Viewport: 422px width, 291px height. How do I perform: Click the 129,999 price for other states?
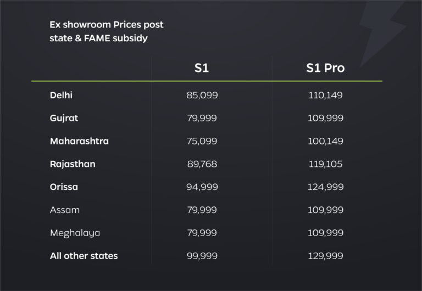click(x=325, y=256)
